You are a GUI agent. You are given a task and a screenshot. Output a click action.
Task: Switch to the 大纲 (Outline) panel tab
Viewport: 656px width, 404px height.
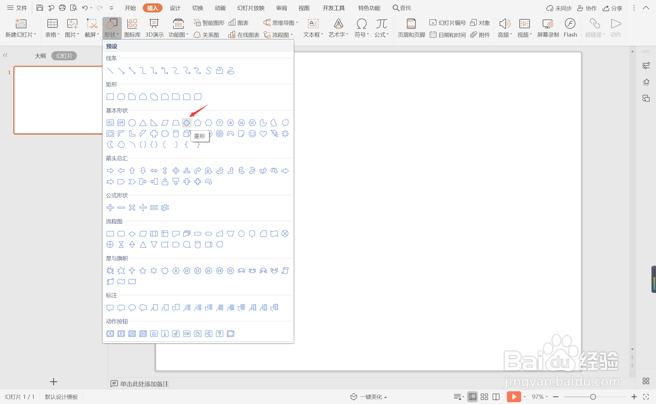tap(40, 56)
